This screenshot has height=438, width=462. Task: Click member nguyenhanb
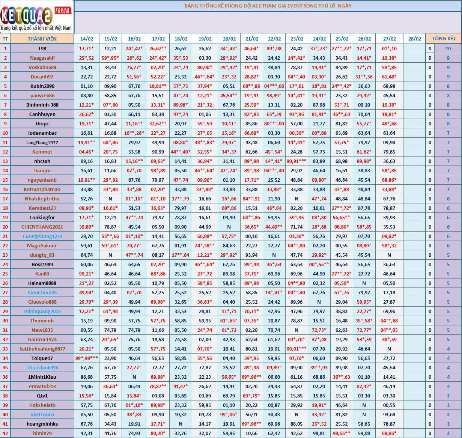[42, 180]
